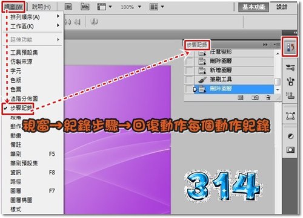Choose 備註 from the menu
The image size is (303, 218).
click(x=33, y=145)
